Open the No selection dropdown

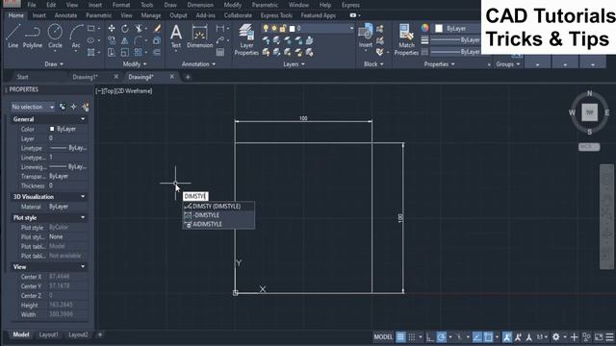(x=33, y=107)
